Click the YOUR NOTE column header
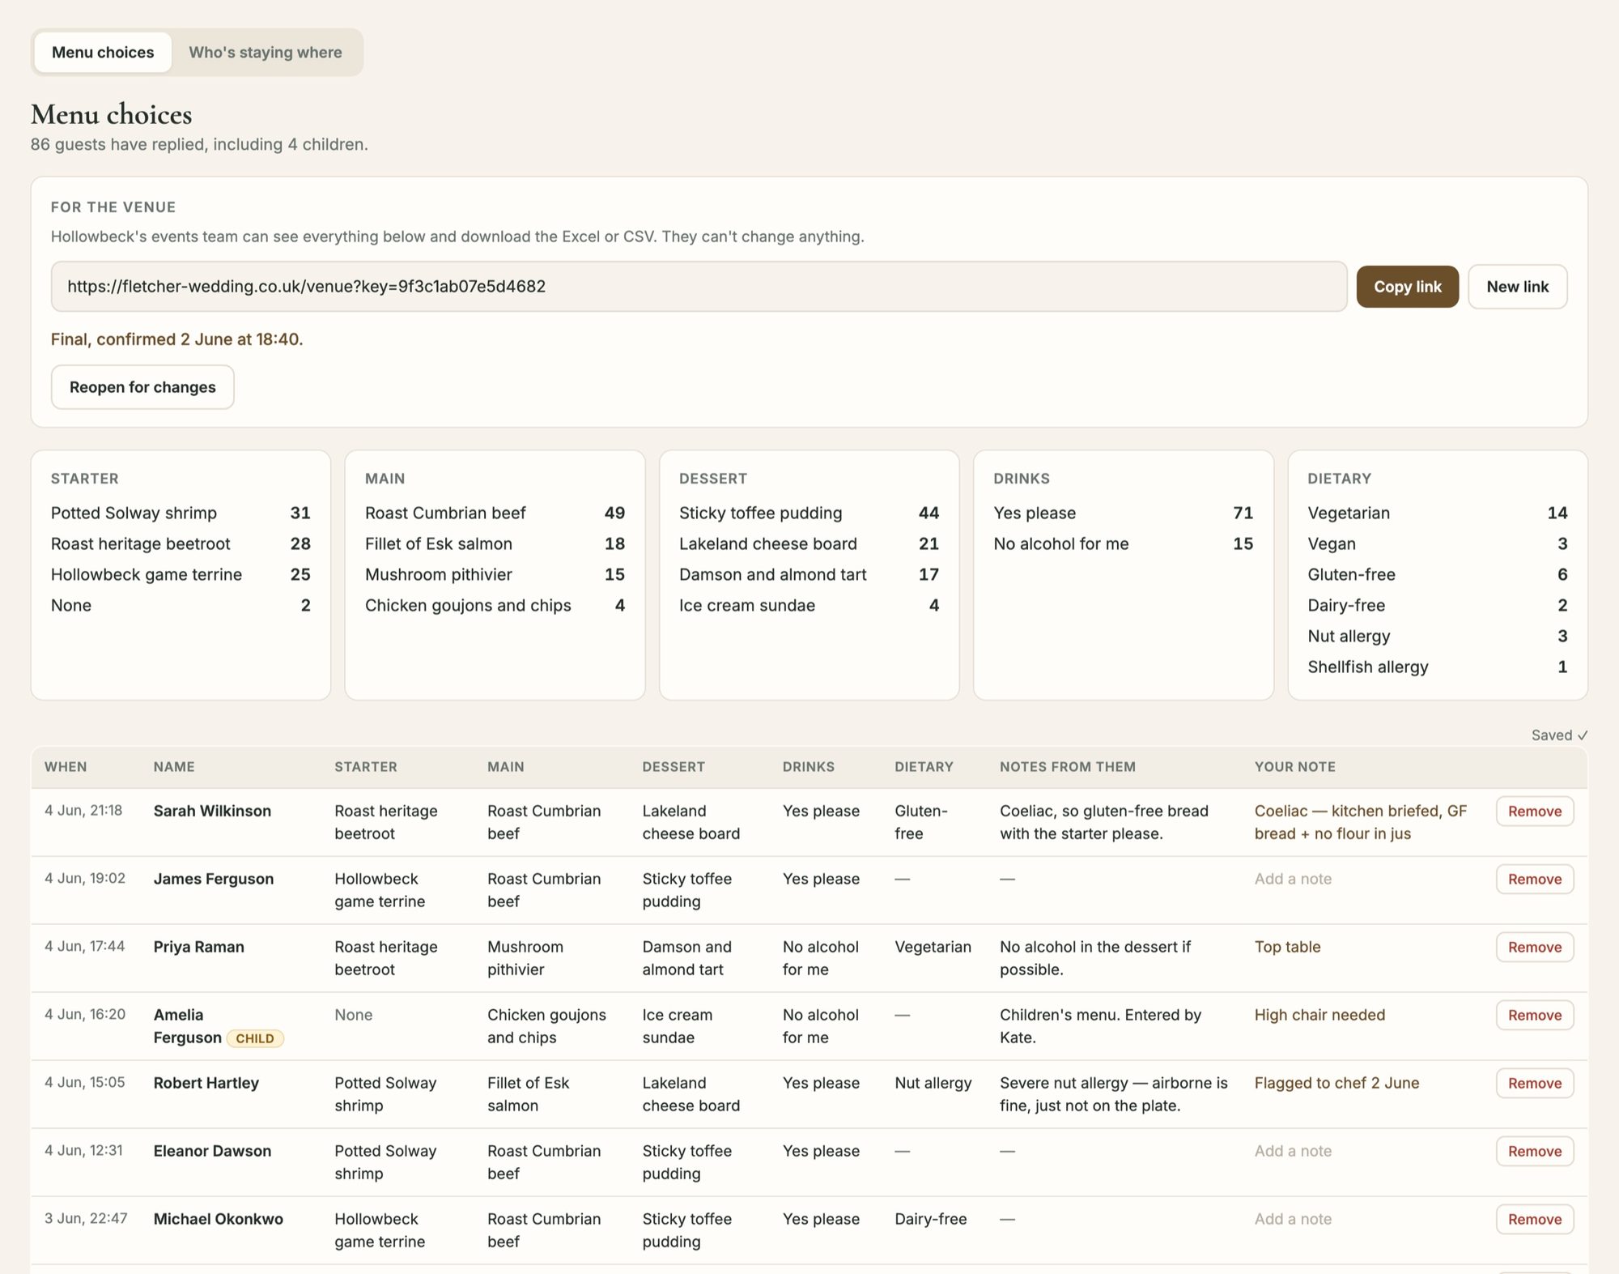The width and height of the screenshot is (1619, 1274). point(1295,767)
